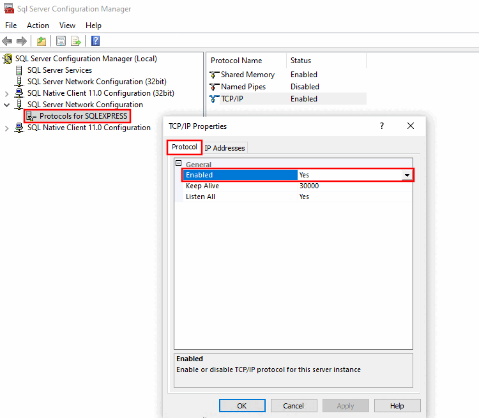
Task: Click the Enabled status of Shared Memory
Action: click(304, 75)
